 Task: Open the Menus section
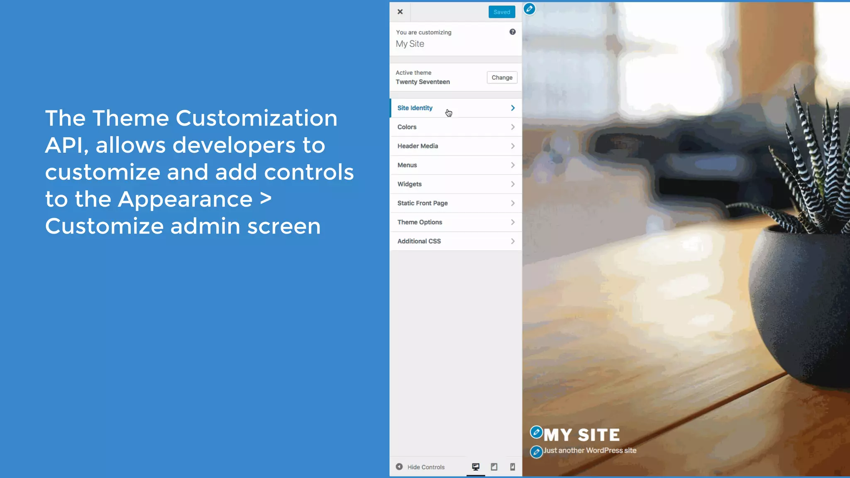point(407,165)
